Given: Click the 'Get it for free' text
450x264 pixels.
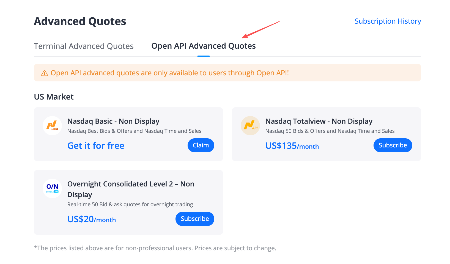Looking at the screenshot, I should click(96, 146).
